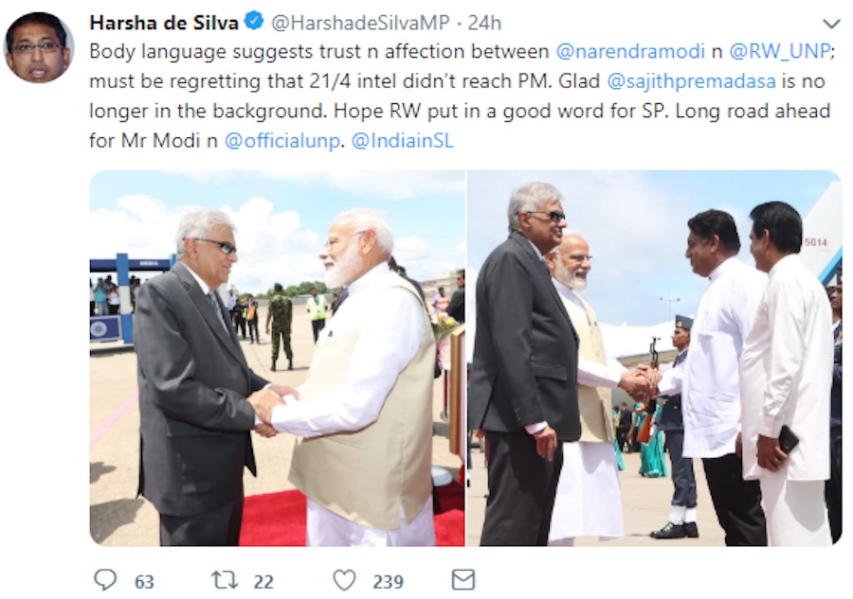
Task: Open Harsha de Silva's profile picture
Action: 39,47
